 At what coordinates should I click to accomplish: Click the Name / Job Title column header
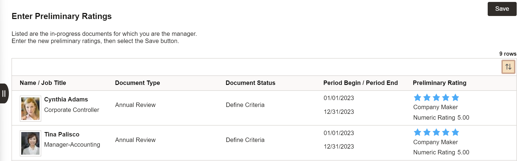pos(43,83)
